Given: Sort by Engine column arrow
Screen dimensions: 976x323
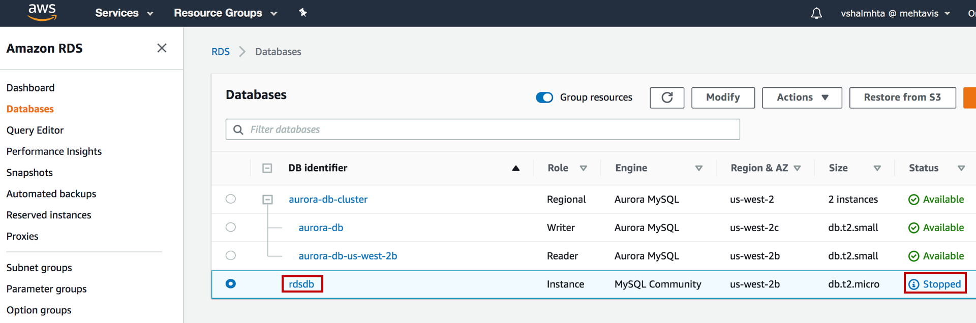Looking at the screenshot, I should 699,168.
